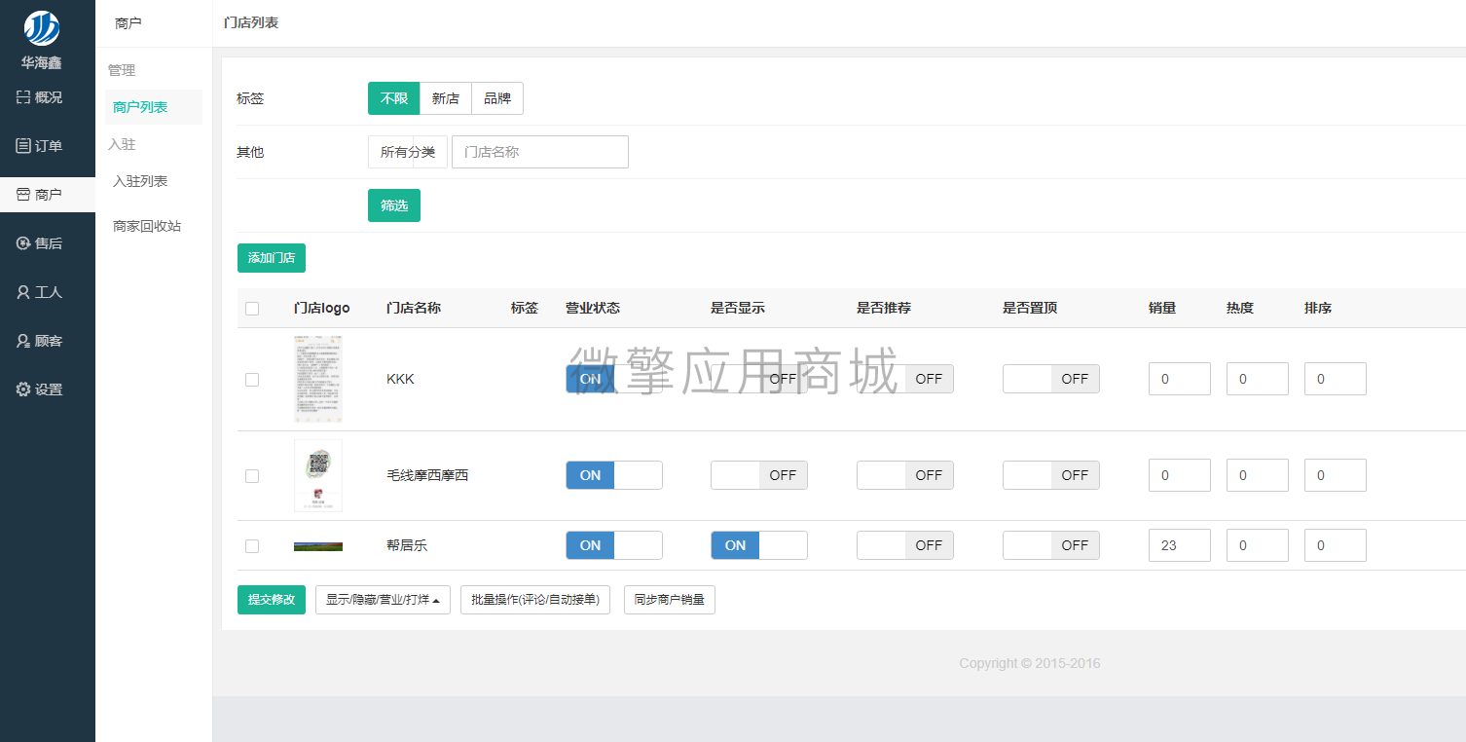Viewport: 1466px width, 742px height.
Task: Toggle 是否推荐 switch for KKK
Action: pos(905,379)
